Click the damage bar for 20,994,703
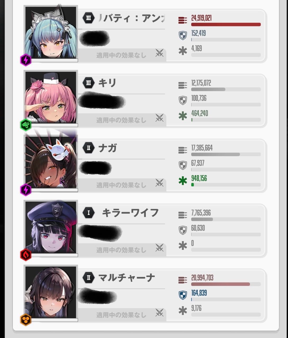Viewport: 288px width, 338px height. tap(226, 284)
